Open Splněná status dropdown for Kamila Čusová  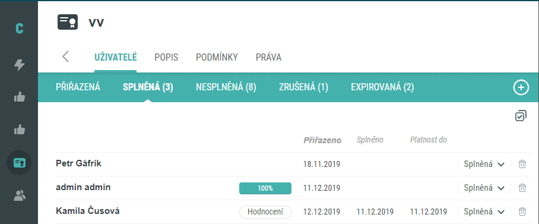pos(484,212)
